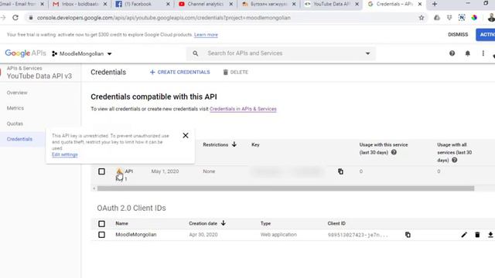Close the unrestricted API key tooltip

[186, 136]
